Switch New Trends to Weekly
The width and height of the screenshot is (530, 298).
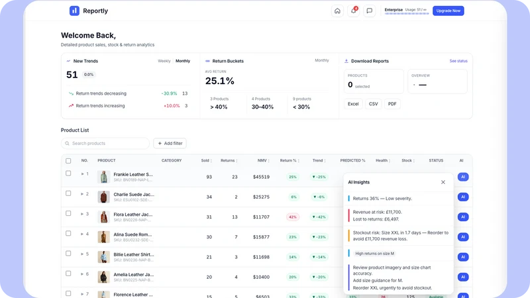[x=164, y=61]
